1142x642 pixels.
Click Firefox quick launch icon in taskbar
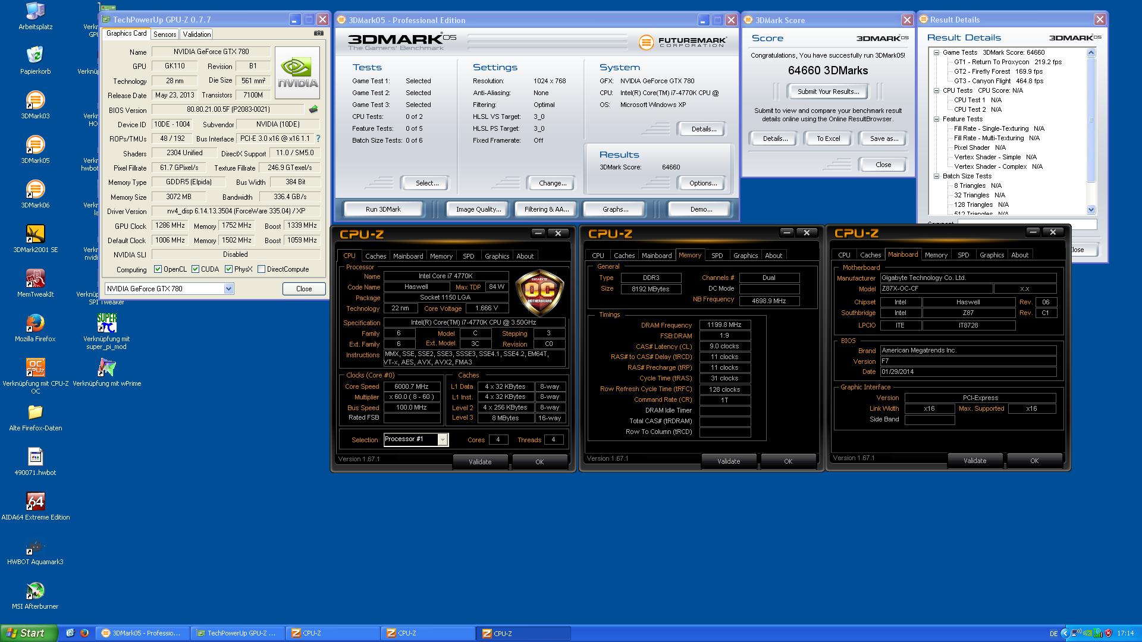(84, 633)
